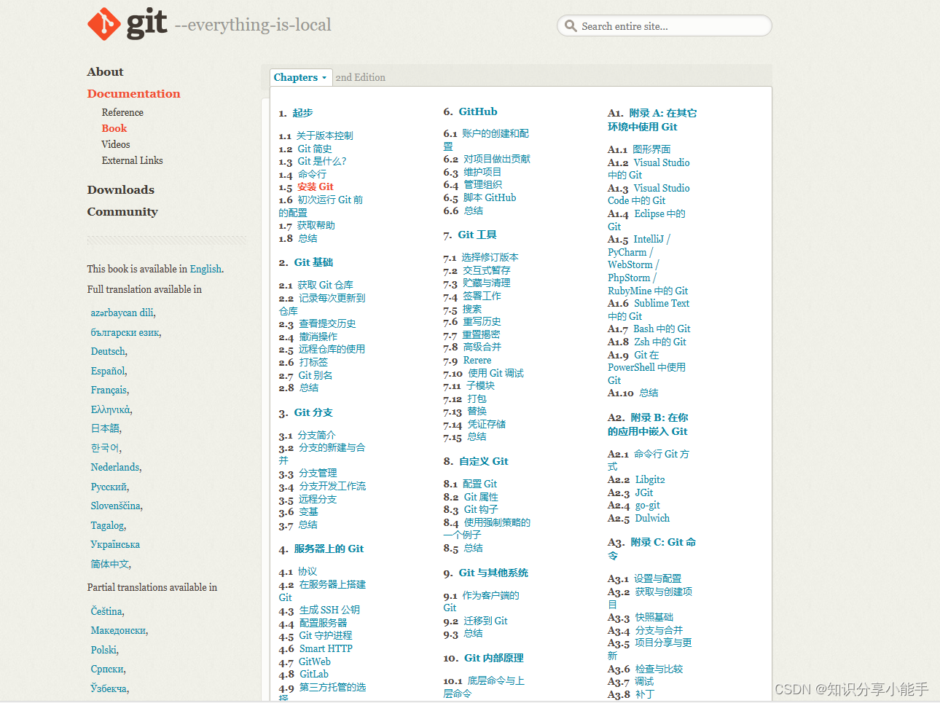Choose the Nederlands translation

[115, 467]
